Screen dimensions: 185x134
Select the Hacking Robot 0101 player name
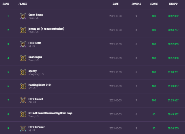pos(40,85)
